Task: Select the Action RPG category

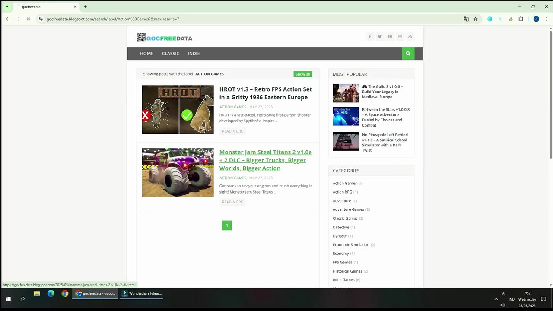Action: point(342,192)
